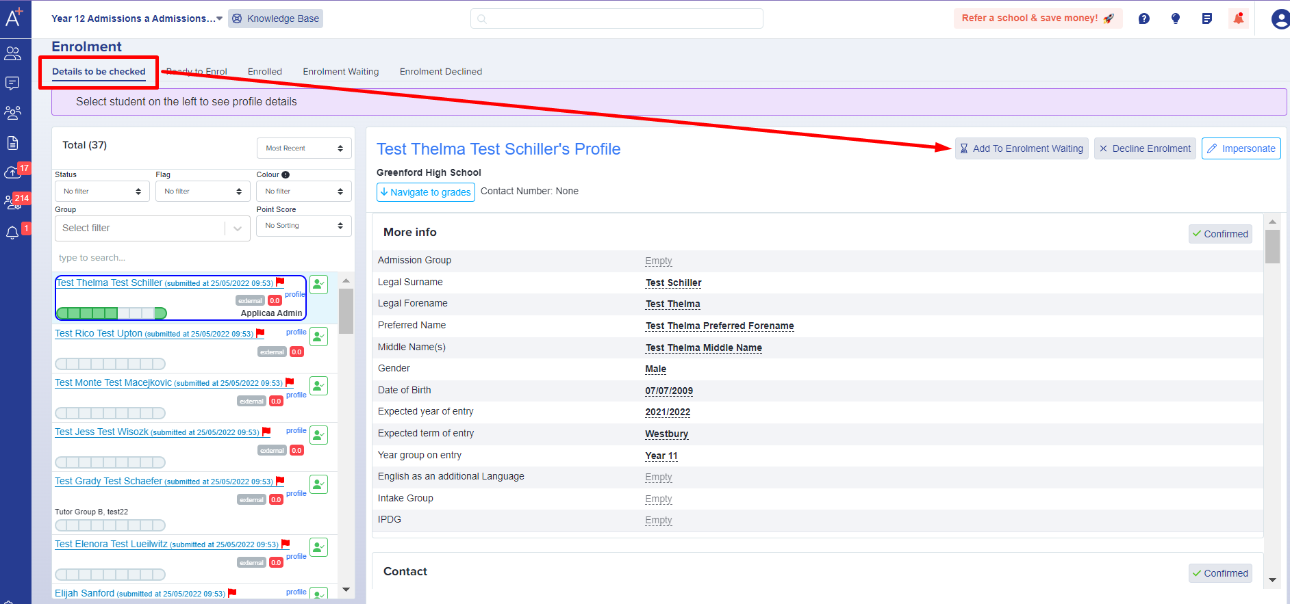Switch to the Ready to Enrol tab
This screenshot has height=604, width=1290.
click(x=197, y=72)
